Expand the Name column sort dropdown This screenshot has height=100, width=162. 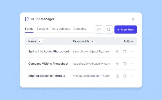coord(40,41)
